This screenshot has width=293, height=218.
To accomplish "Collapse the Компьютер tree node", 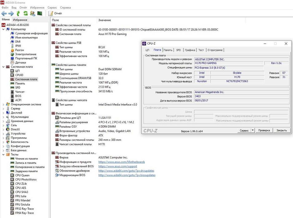I will tap(3, 29).
